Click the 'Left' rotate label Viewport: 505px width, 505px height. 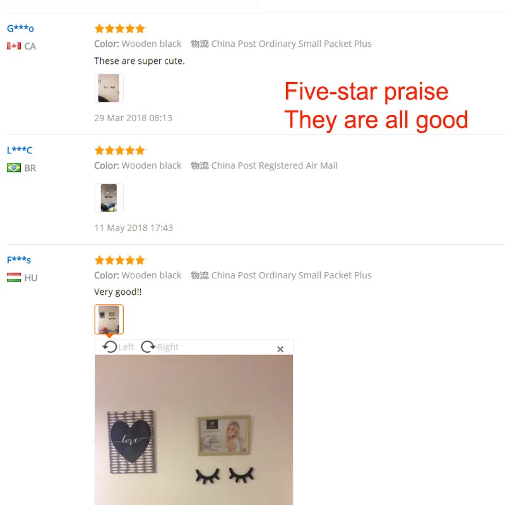point(126,347)
